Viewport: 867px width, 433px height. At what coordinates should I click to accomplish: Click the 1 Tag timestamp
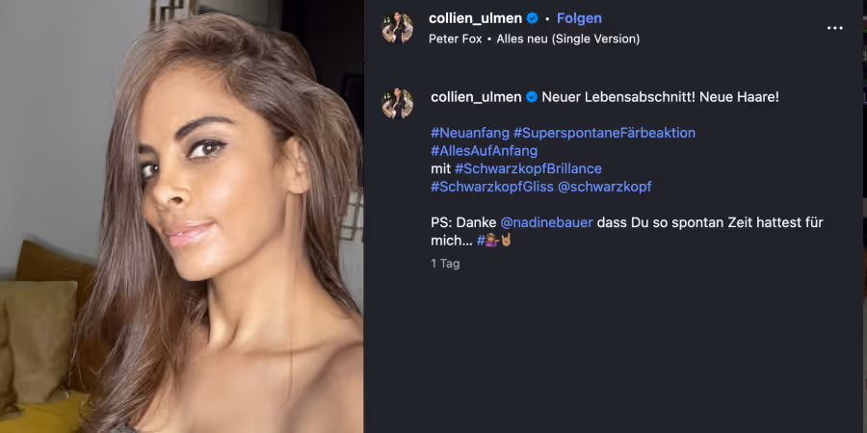coord(445,264)
